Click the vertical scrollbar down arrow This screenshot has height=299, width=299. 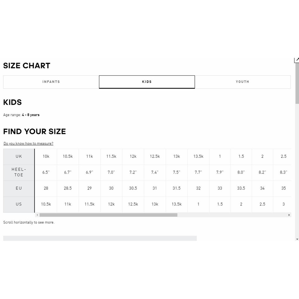point(297,239)
